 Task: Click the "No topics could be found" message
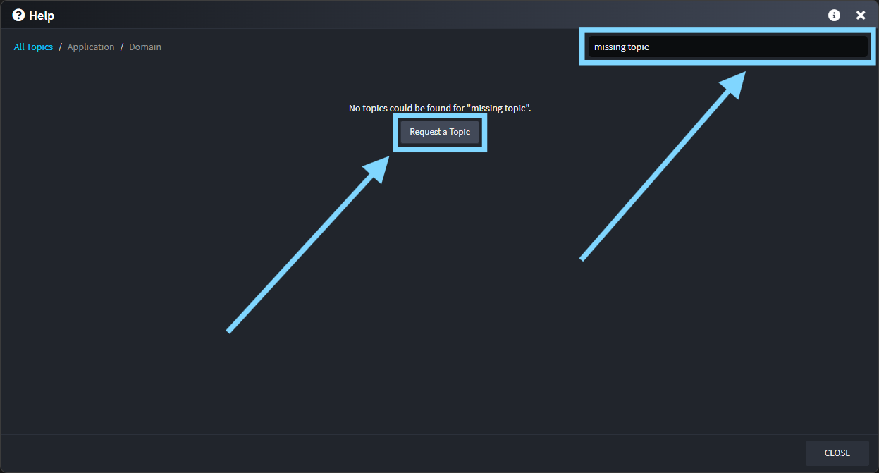pyautogui.click(x=439, y=109)
